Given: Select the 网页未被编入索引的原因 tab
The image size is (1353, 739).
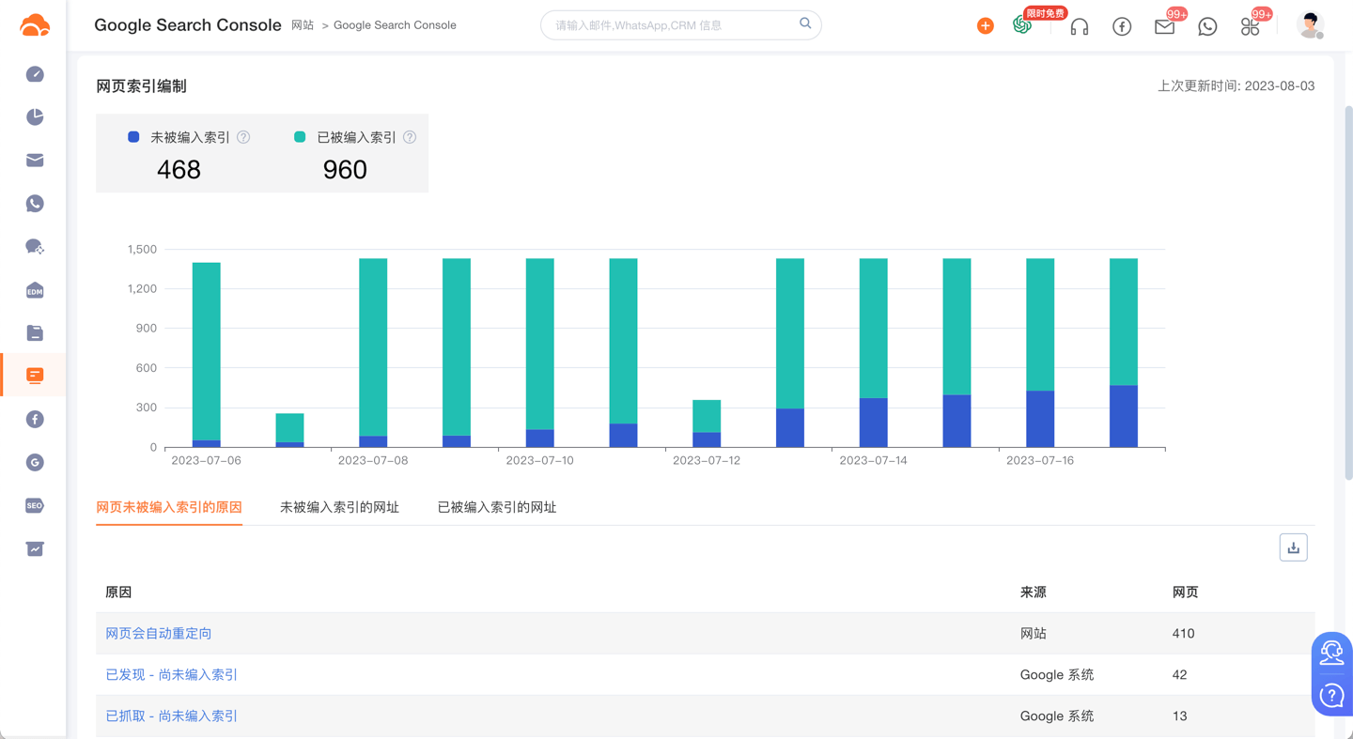Looking at the screenshot, I should 169,507.
